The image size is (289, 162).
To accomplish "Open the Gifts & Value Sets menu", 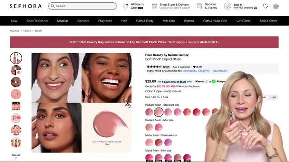I will click(x=215, y=21).
